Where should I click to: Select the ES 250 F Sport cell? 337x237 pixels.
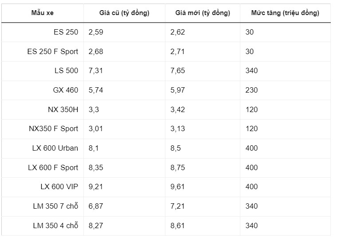point(52,51)
